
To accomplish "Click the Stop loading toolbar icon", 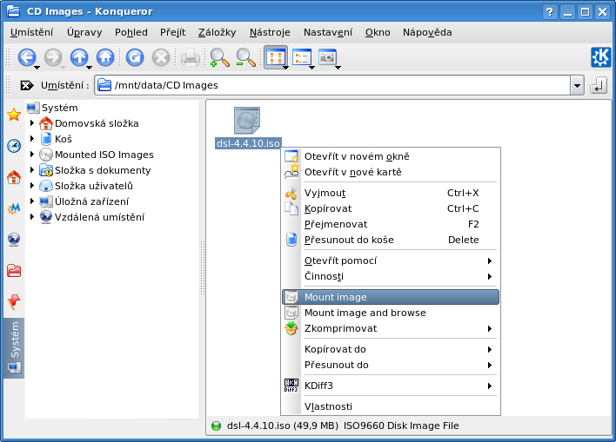I will click(x=161, y=57).
